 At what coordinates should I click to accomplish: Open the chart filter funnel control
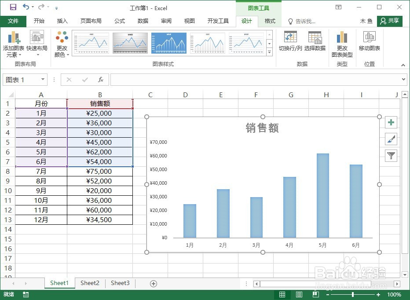coord(391,156)
